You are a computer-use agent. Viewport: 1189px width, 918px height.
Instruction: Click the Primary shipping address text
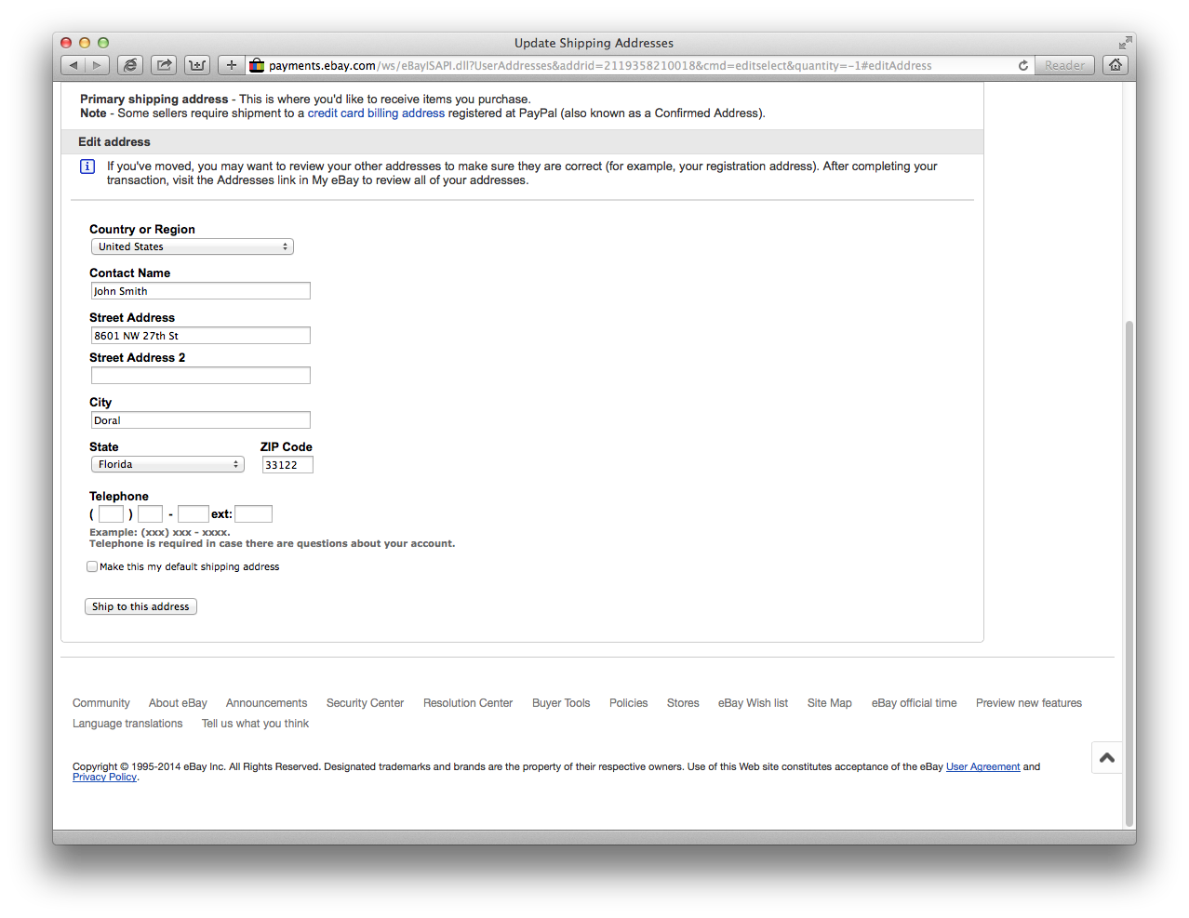coord(154,100)
